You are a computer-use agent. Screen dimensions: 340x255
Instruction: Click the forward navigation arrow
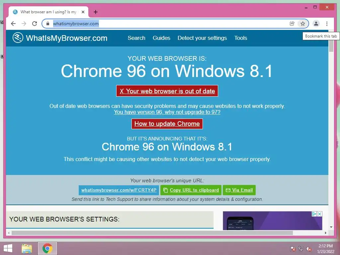coord(24,24)
